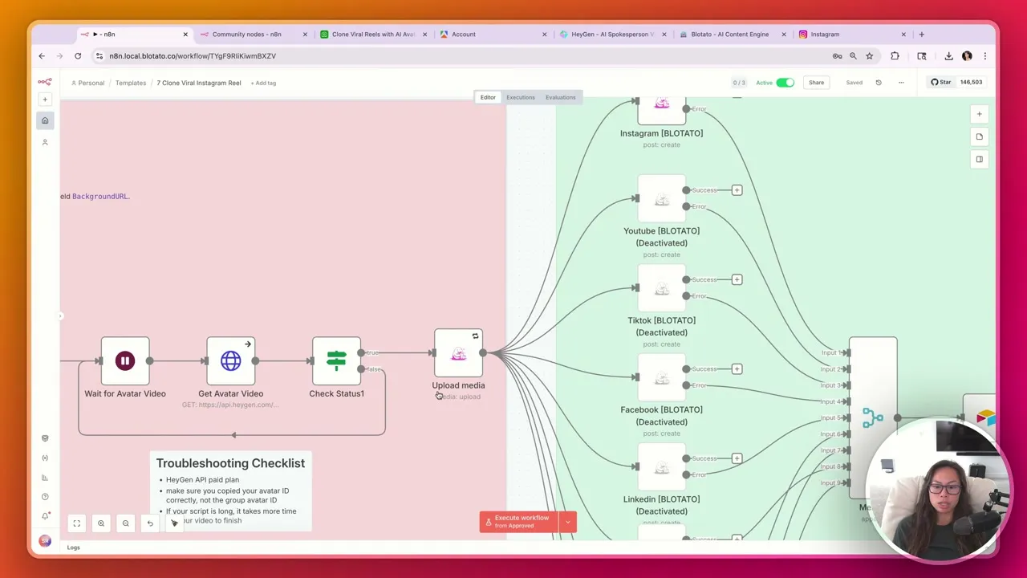Screen dimensions: 1027x578
Task: Switch to the Evaluations tab
Action: click(560, 97)
